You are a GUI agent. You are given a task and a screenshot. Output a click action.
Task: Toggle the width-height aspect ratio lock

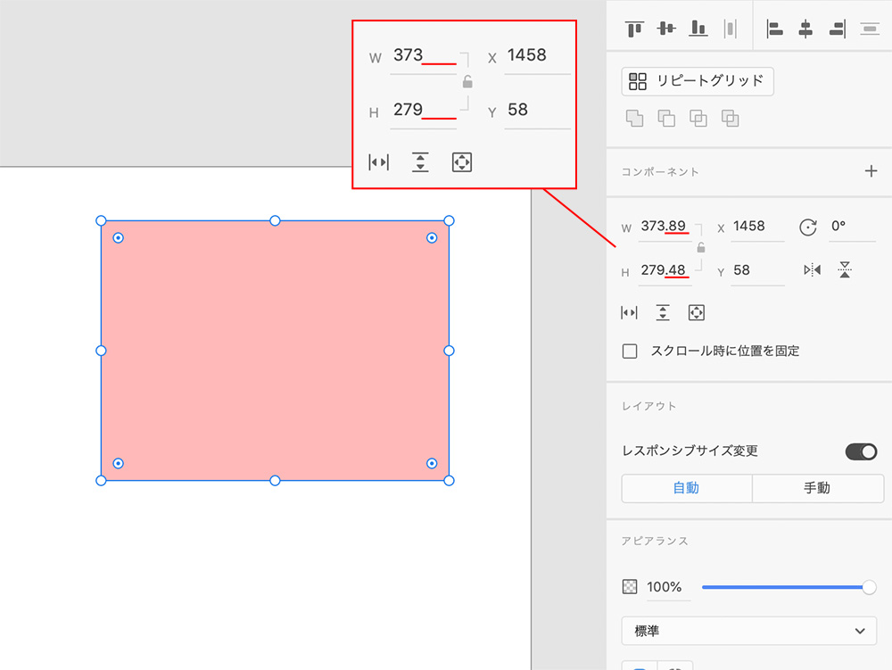[701, 248]
